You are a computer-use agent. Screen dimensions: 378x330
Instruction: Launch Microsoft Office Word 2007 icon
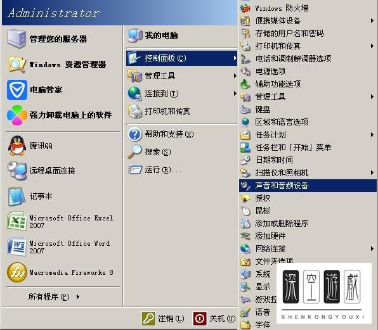tap(16, 247)
